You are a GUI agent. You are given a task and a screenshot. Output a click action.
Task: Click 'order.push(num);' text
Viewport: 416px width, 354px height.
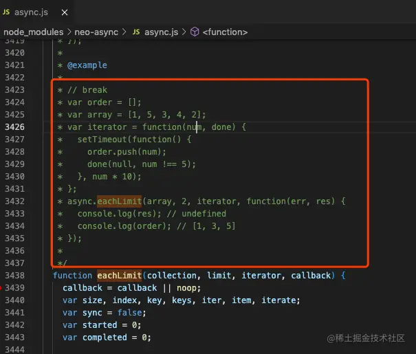point(127,152)
